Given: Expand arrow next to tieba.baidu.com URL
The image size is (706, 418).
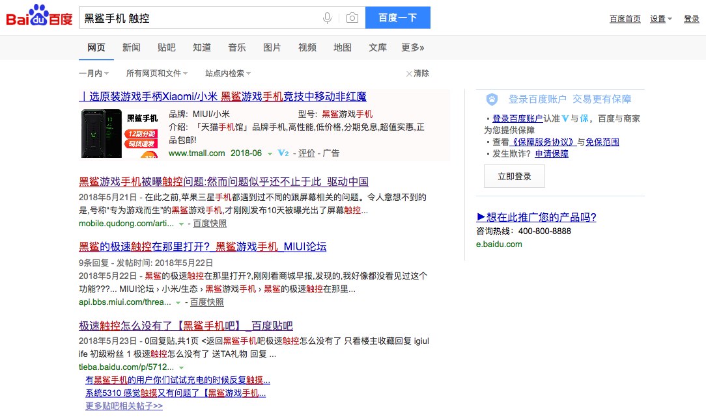Looking at the screenshot, I should [181, 368].
